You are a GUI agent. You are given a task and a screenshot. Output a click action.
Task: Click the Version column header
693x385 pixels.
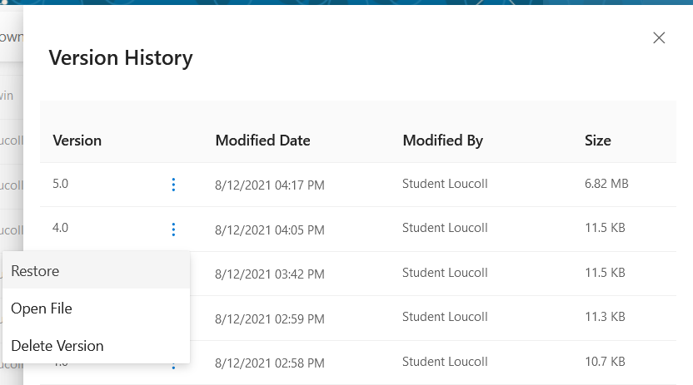point(77,141)
